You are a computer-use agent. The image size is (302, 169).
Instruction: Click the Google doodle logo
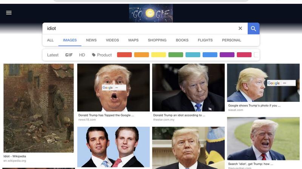coord(151,13)
